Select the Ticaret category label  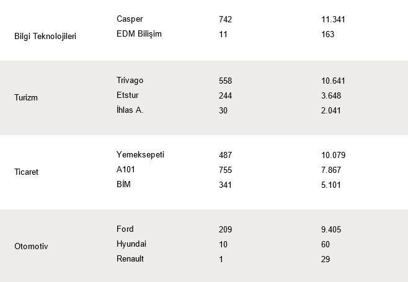(x=26, y=172)
